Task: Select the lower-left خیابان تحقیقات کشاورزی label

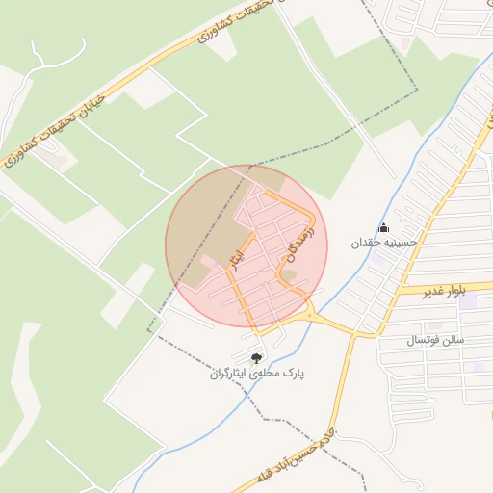Action: [x=54, y=131]
